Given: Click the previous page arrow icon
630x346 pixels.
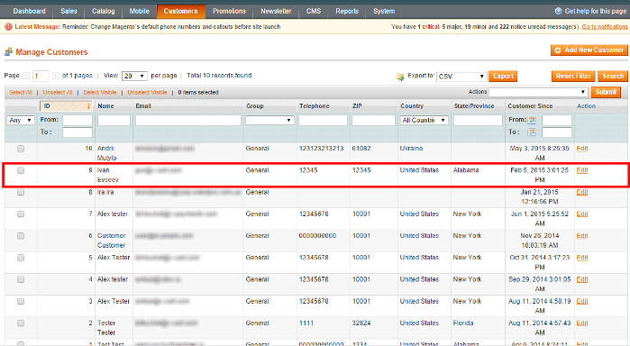Looking at the screenshot, I should pos(26,76).
